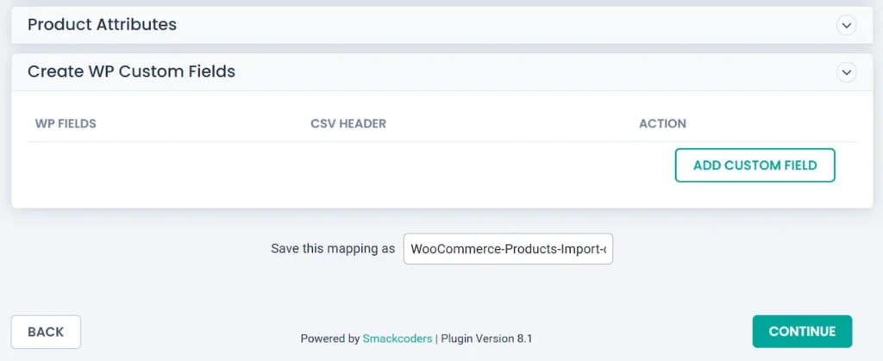Click the "Save this mapping as" label
Viewport: 883px width, 361px height.
pos(333,249)
